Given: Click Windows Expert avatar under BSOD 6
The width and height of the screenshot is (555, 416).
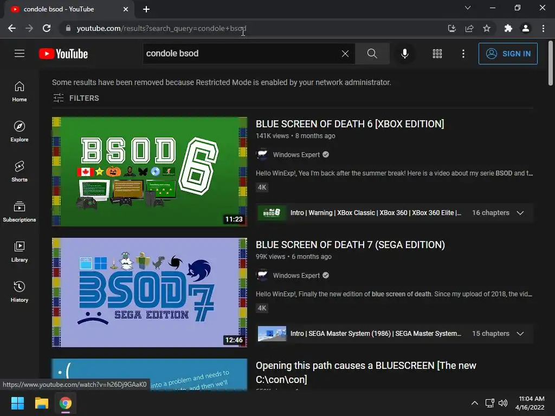Looking at the screenshot, I should coord(262,154).
